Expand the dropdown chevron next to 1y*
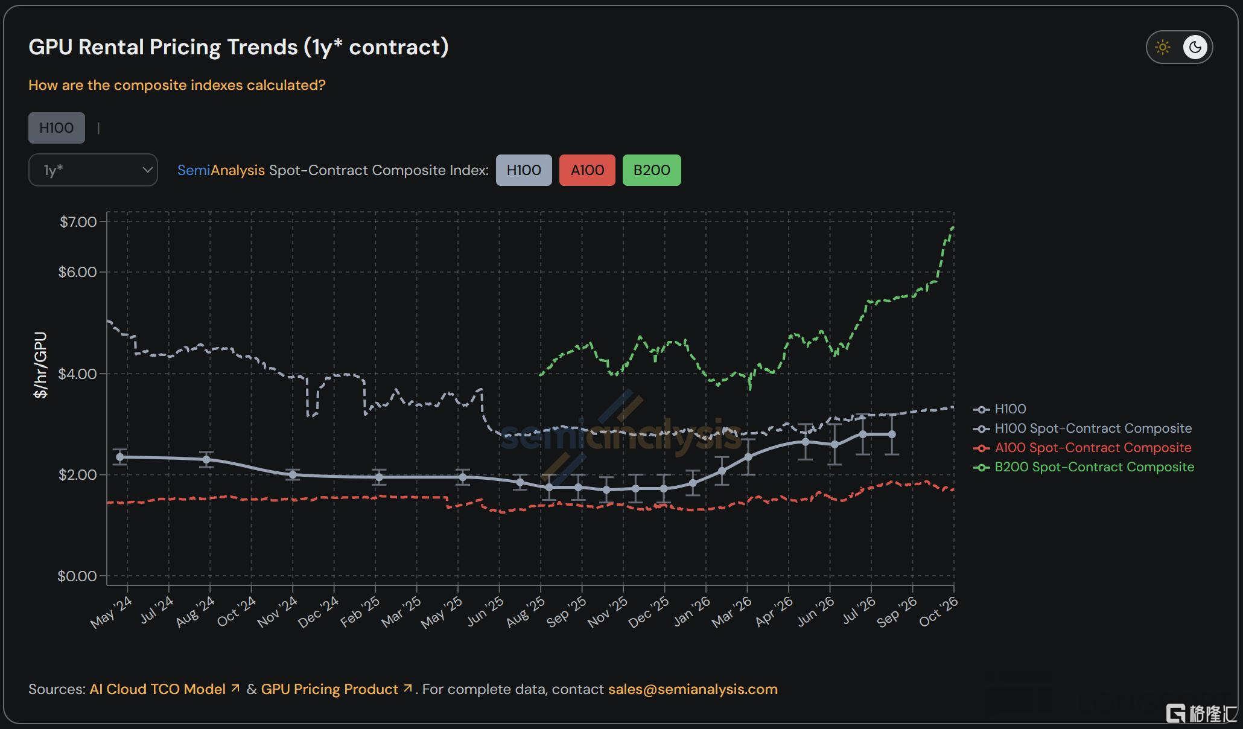This screenshot has height=729, width=1243. [147, 170]
